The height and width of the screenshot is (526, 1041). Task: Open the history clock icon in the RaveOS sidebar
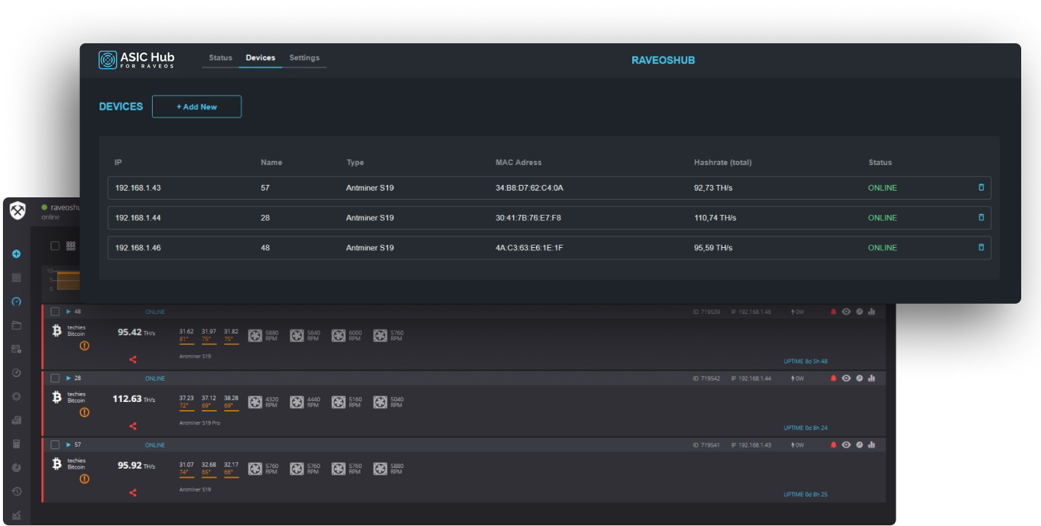17,492
